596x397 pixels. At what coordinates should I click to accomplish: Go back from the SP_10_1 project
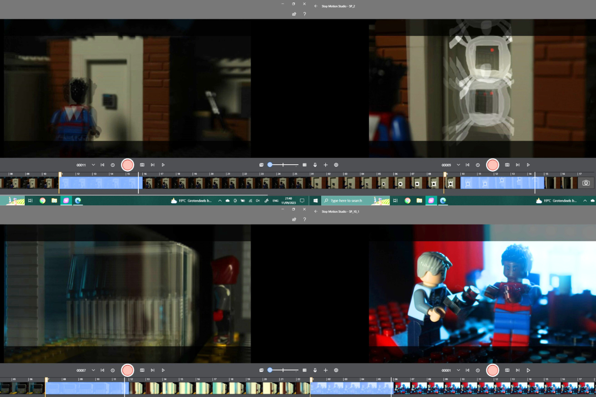tap(315, 212)
